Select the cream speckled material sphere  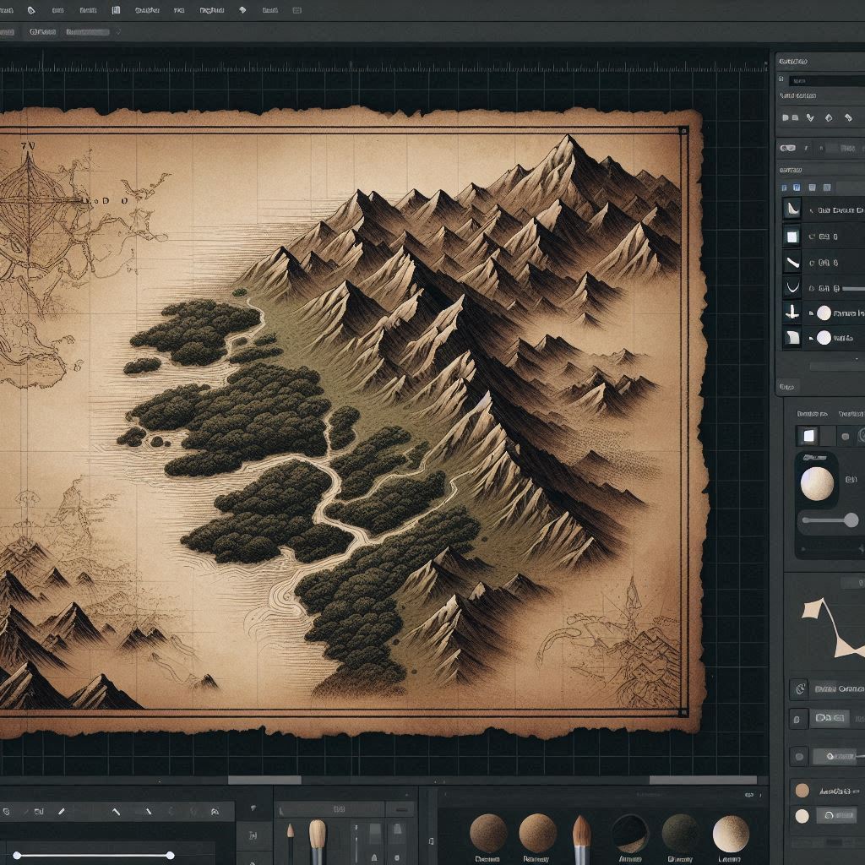[x=731, y=834]
